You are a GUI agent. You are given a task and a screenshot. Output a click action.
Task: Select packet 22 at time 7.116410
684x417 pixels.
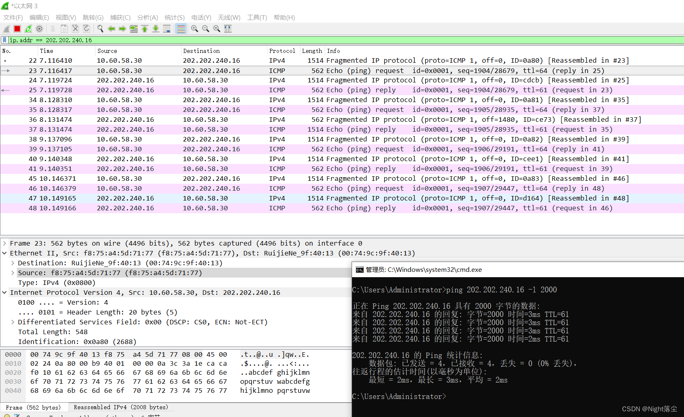coord(342,60)
